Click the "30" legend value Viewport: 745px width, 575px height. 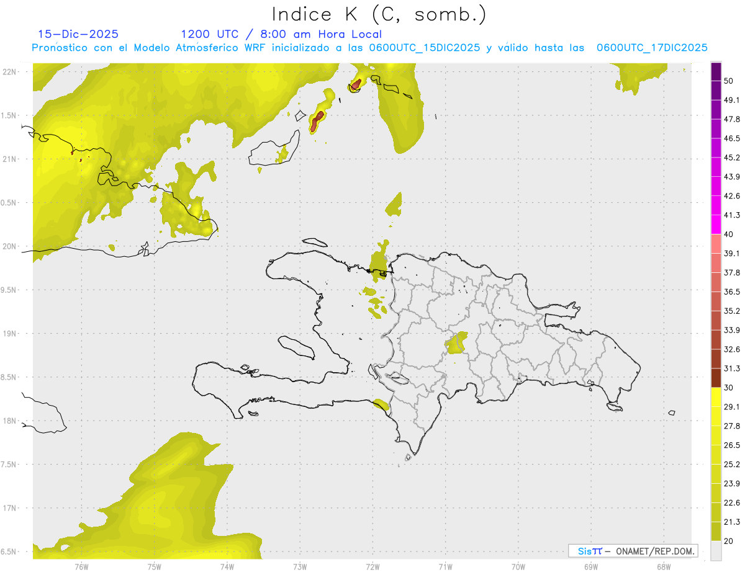coord(729,388)
